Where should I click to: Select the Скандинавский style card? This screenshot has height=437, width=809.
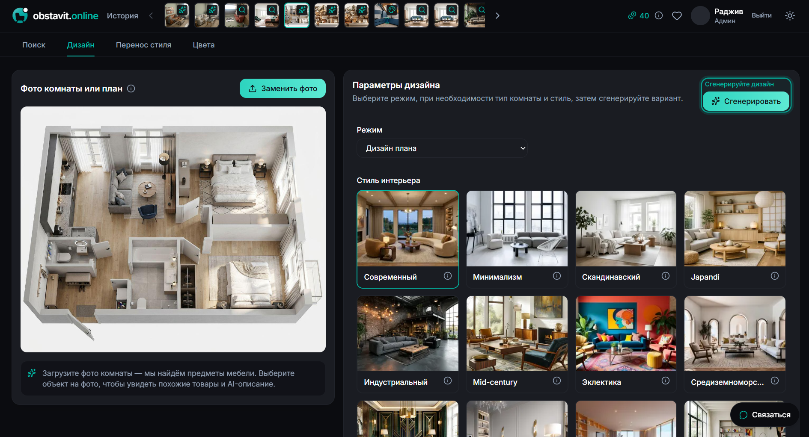tap(626, 239)
